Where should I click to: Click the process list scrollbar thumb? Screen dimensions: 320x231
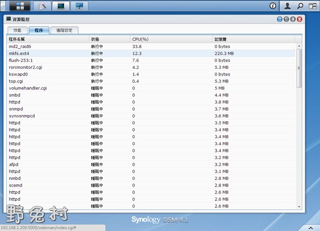click(299, 68)
